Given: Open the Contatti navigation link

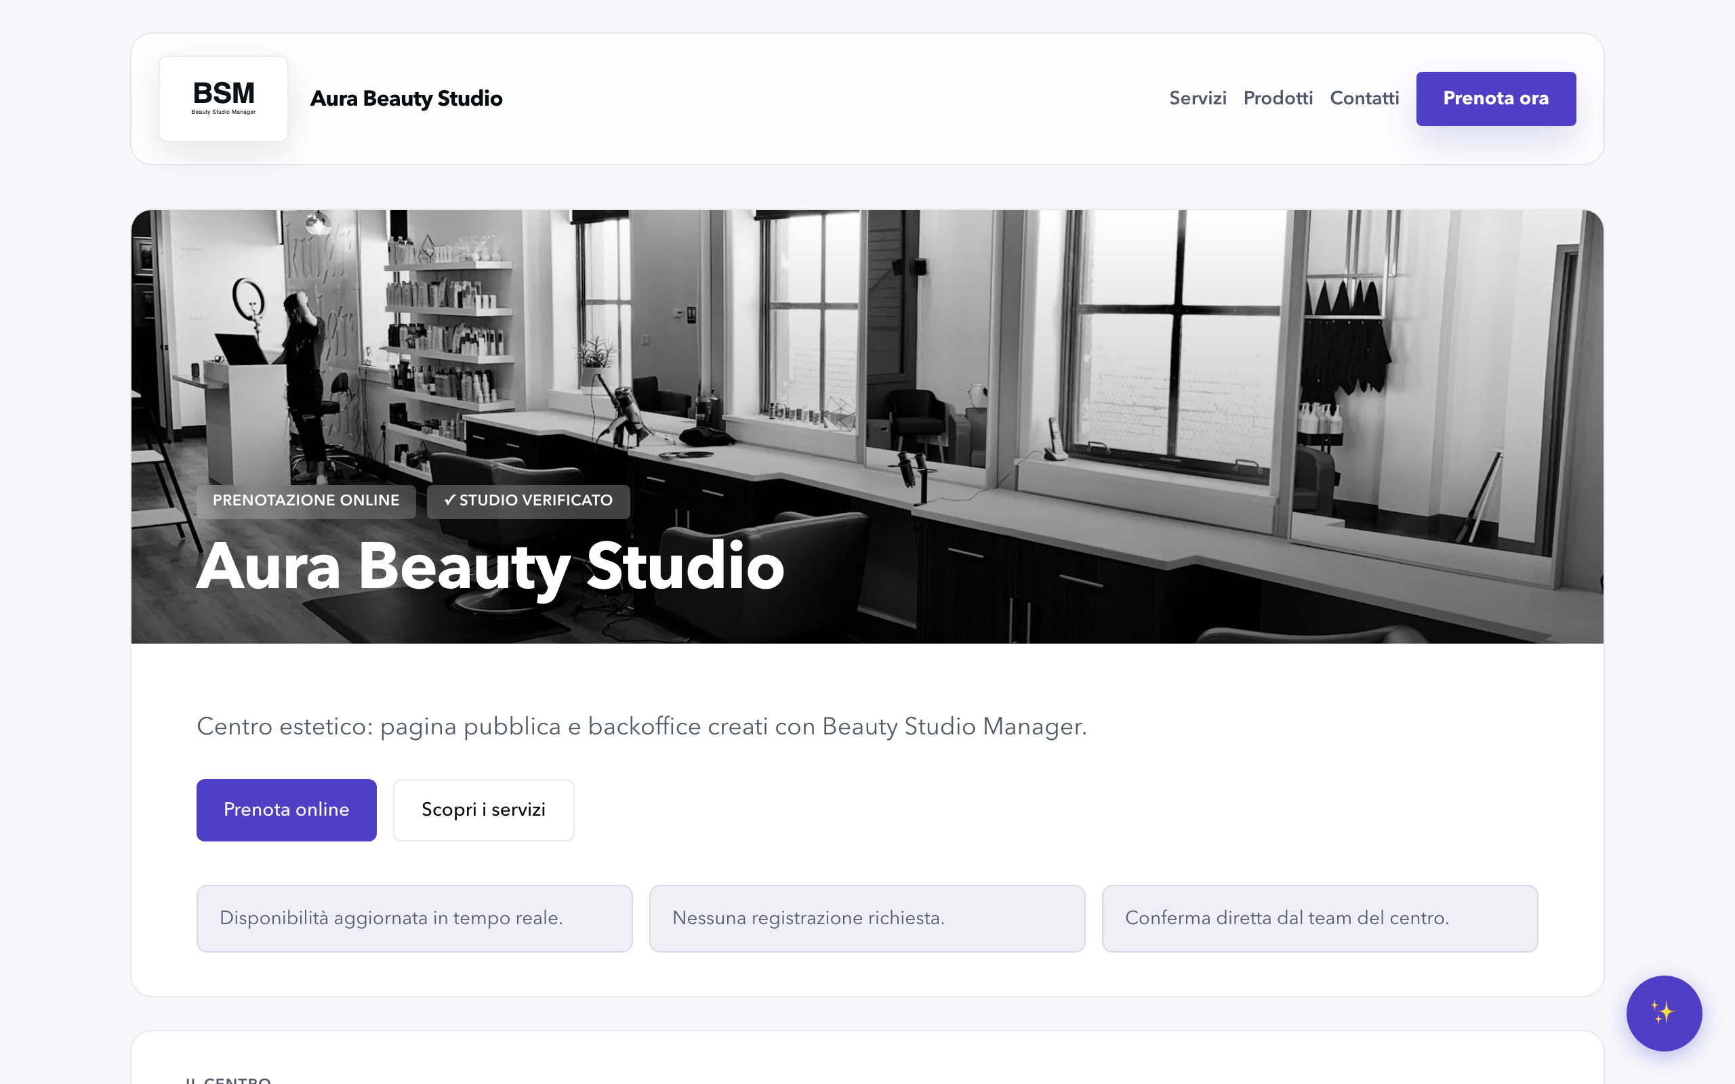Looking at the screenshot, I should pos(1364,98).
